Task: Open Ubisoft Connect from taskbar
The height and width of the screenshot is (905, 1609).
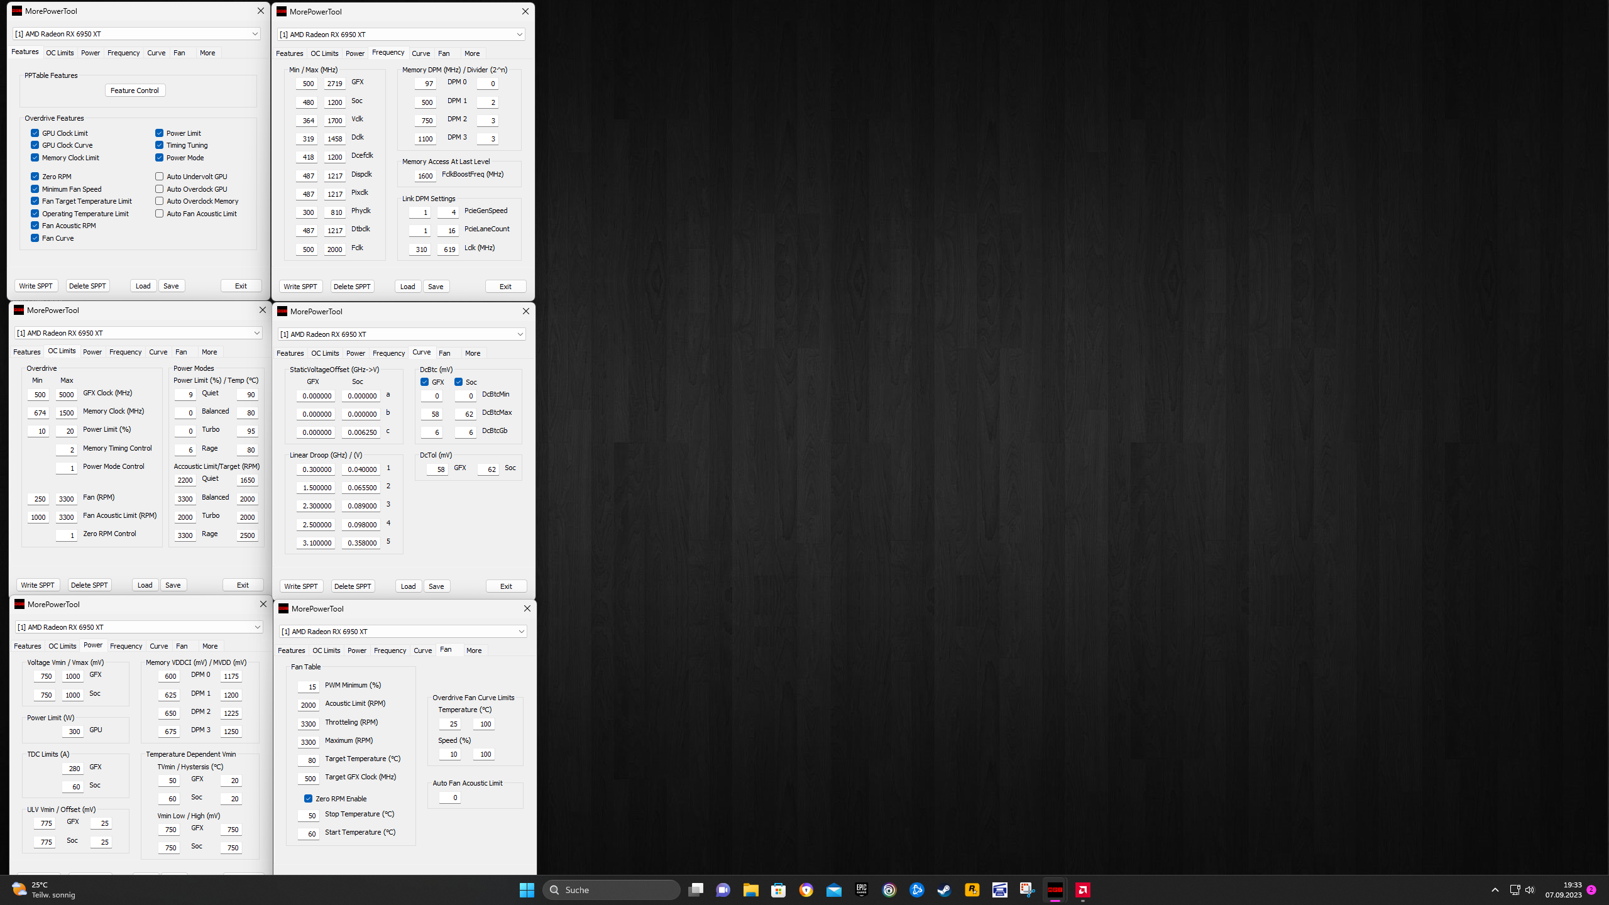Action: tap(889, 890)
